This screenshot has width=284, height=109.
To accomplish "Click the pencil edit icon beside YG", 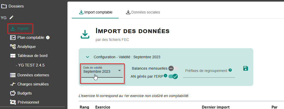I will (x=11, y=18).
